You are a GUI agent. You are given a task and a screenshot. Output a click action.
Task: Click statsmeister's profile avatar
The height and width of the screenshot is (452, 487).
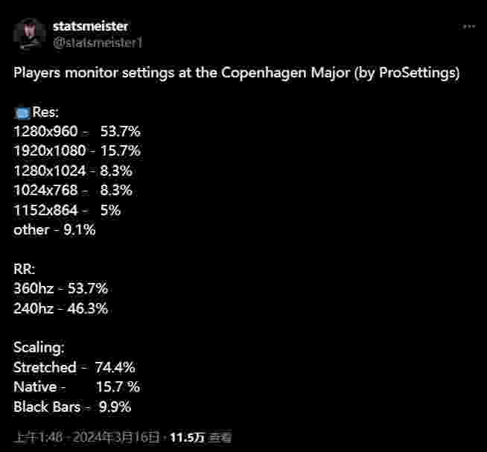click(x=29, y=34)
